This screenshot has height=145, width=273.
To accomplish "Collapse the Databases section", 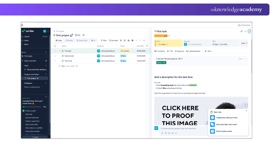I will (22, 83).
